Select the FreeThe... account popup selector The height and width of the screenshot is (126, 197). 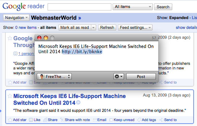(54, 77)
